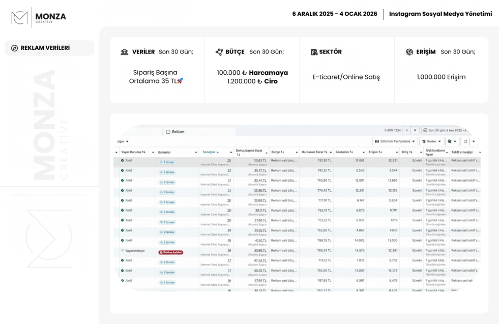
Task: Click the export/share icon in the toolbar
Action: coord(465,141)
